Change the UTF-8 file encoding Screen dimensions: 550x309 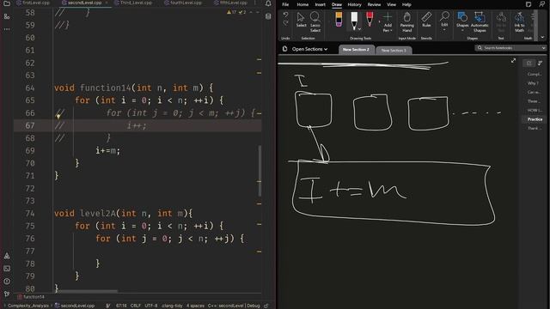(151, 306)
